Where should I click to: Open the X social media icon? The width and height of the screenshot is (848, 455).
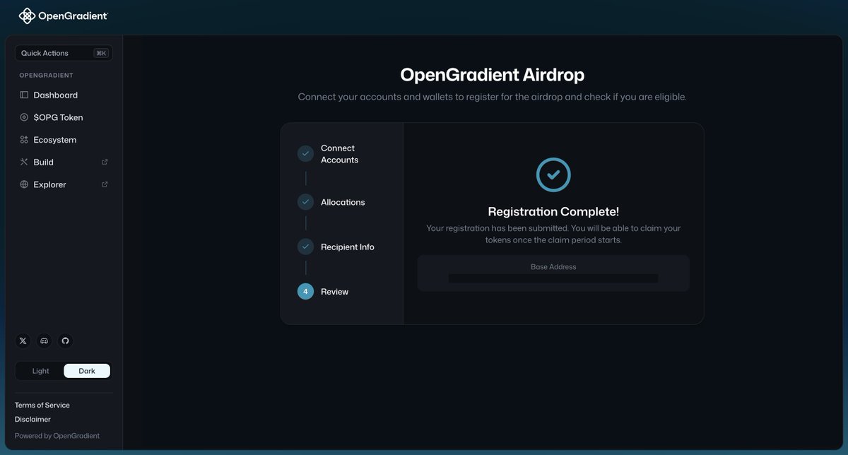point(23,341)
